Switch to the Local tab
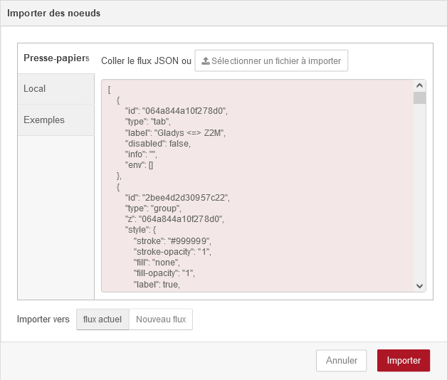 coord(56,89)
